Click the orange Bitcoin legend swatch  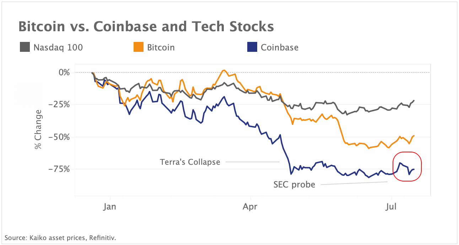point(139,47)
